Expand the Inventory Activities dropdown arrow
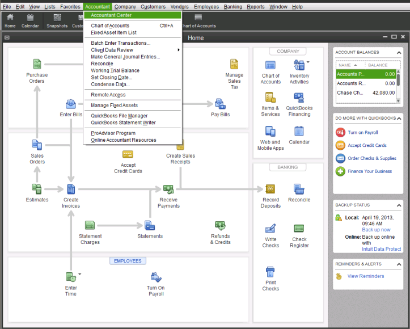The image size is (410, 329). [308, 62]
